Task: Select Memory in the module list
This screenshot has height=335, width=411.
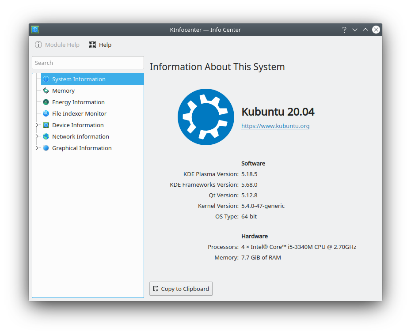Action: tap(63, 90)
